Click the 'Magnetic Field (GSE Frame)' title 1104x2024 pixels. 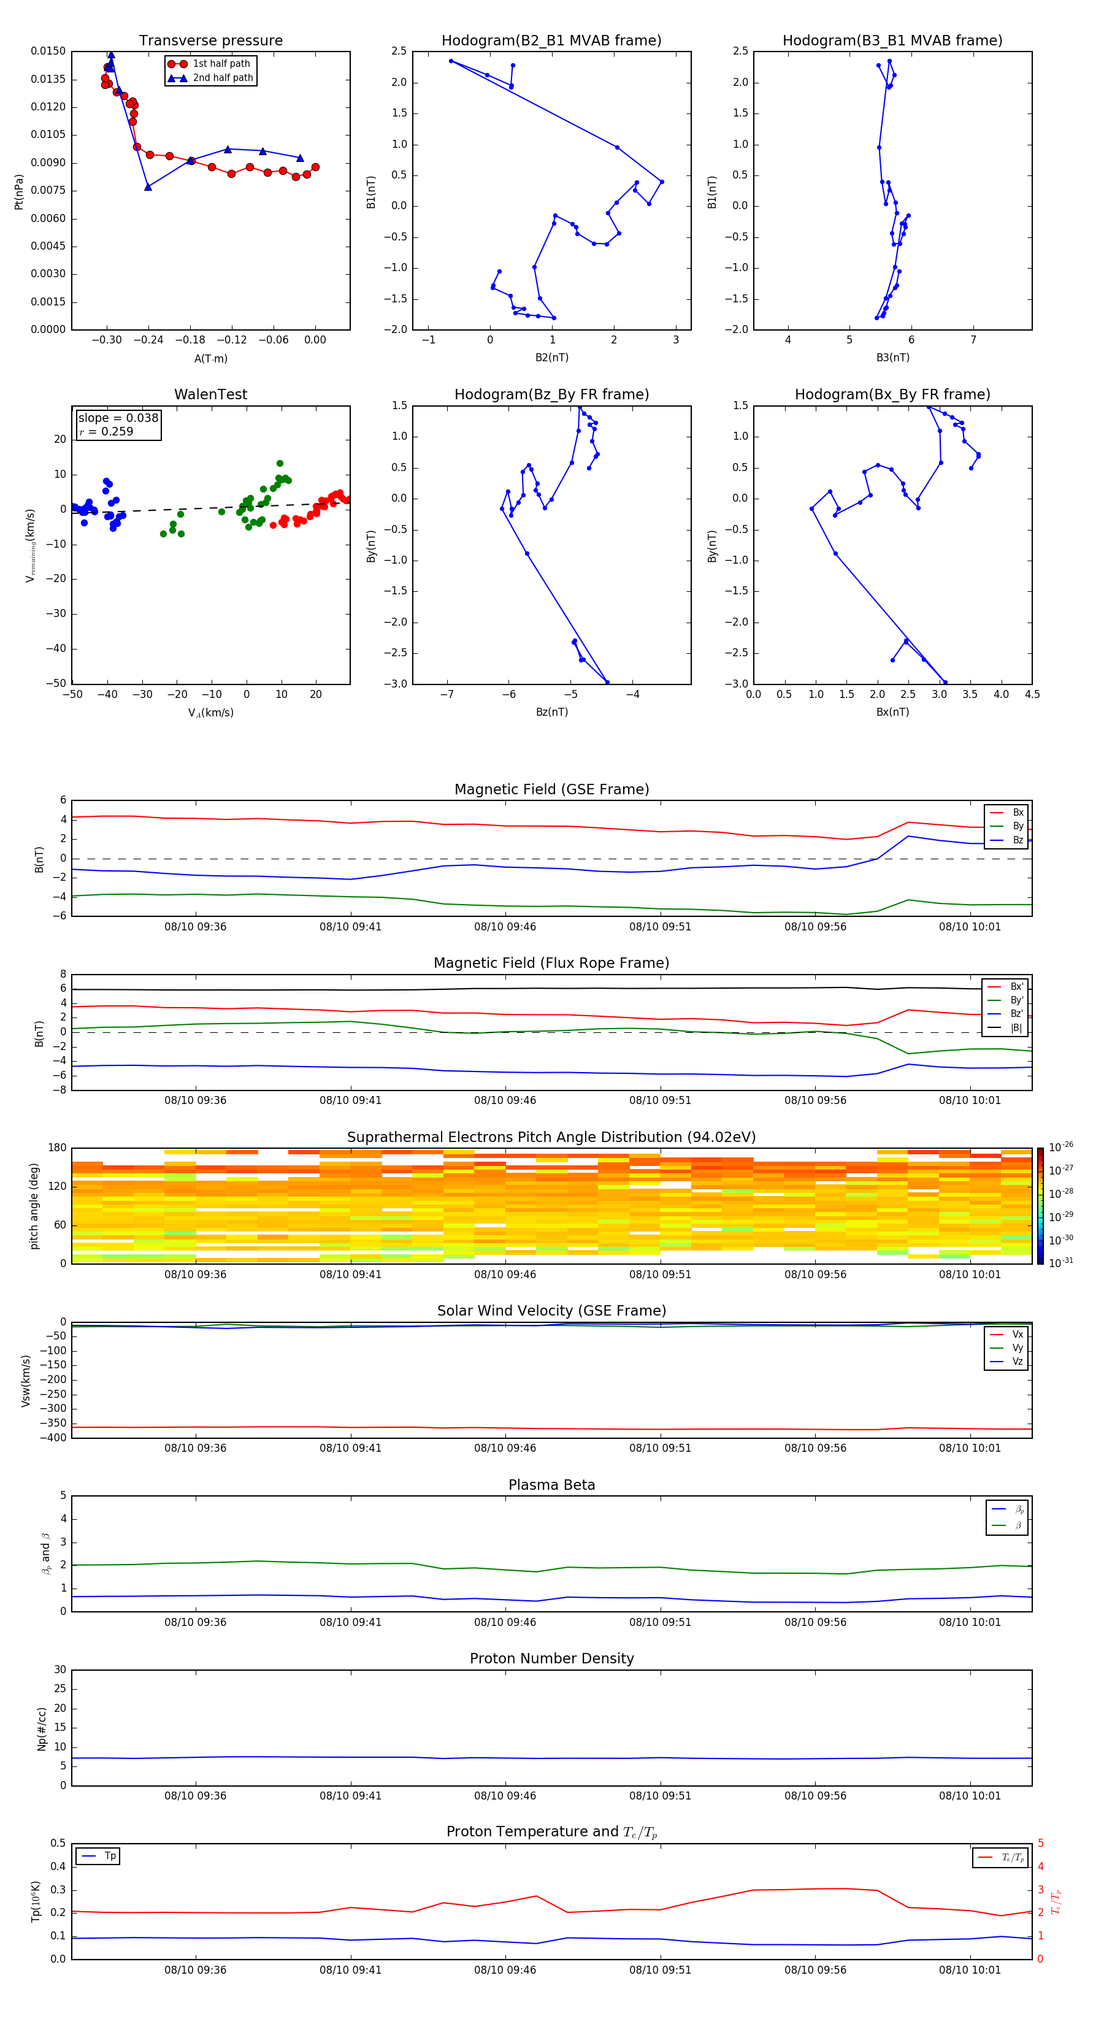551,789
